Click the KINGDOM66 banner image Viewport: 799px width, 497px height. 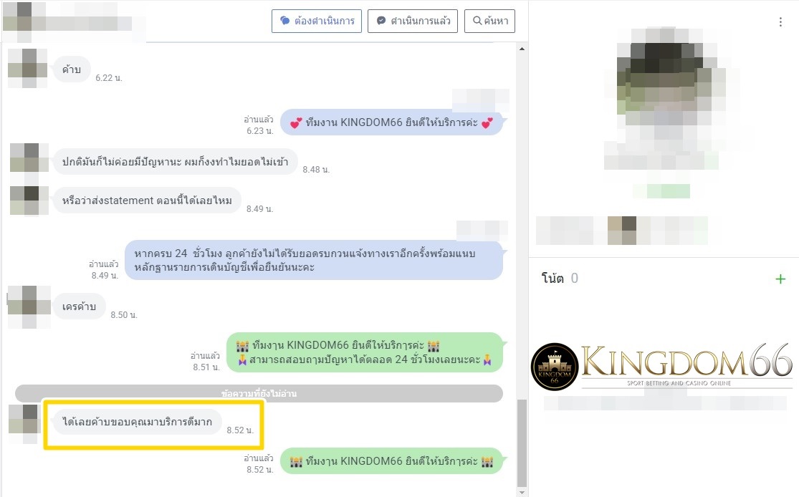coord(662,367)
